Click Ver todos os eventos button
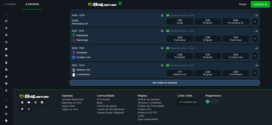Screen dimensions: 272x125 [x=165, y=83]
